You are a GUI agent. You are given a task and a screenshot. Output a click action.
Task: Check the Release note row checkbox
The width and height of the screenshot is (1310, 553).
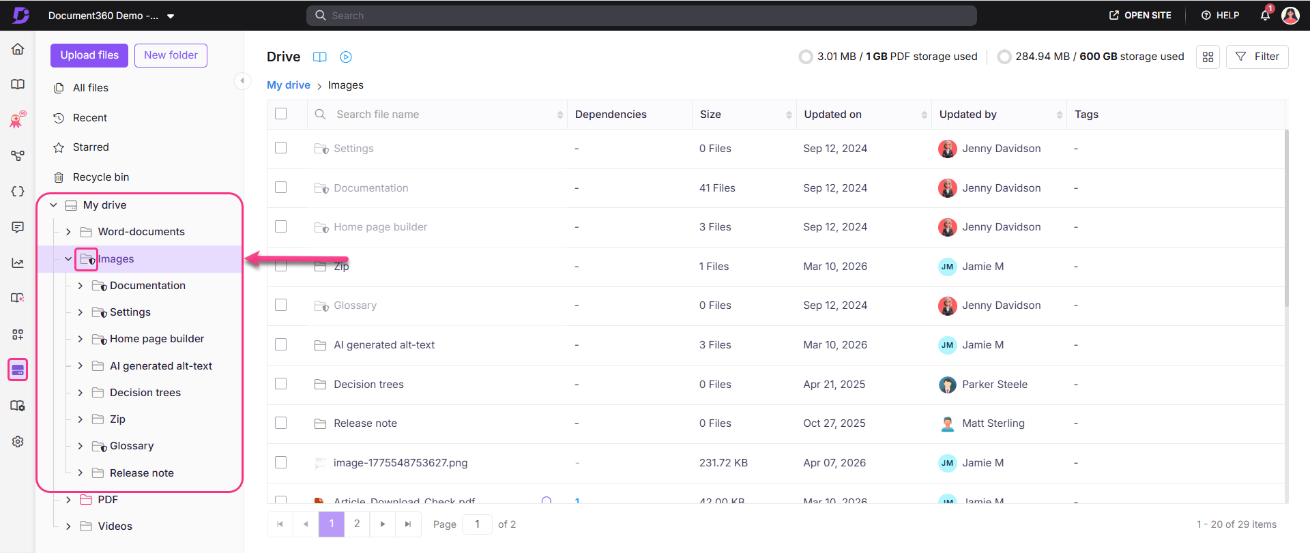click(x=280, y=423)
